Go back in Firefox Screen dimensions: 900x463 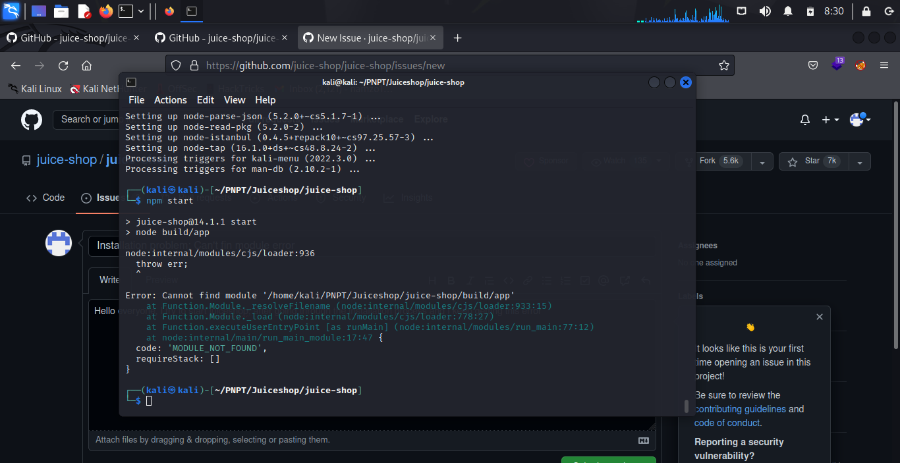click(x=16, y=65)
